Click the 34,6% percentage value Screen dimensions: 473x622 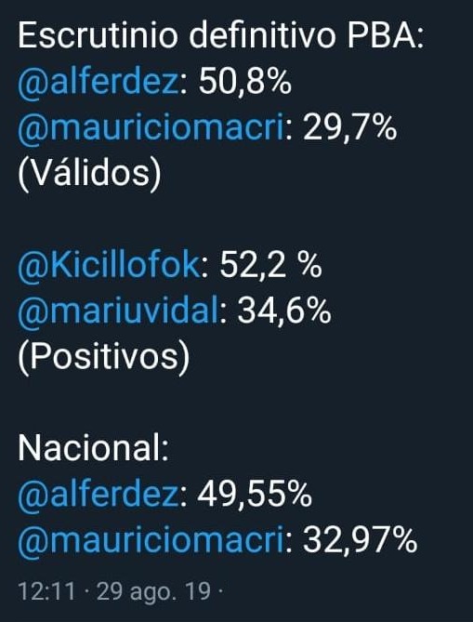[283, 311]
